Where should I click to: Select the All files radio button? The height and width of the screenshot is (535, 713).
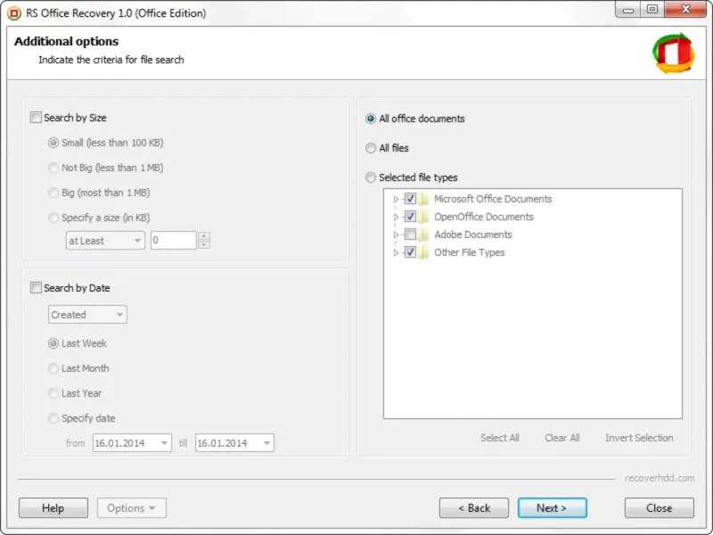pyautogui.click(x=371, y=148)
